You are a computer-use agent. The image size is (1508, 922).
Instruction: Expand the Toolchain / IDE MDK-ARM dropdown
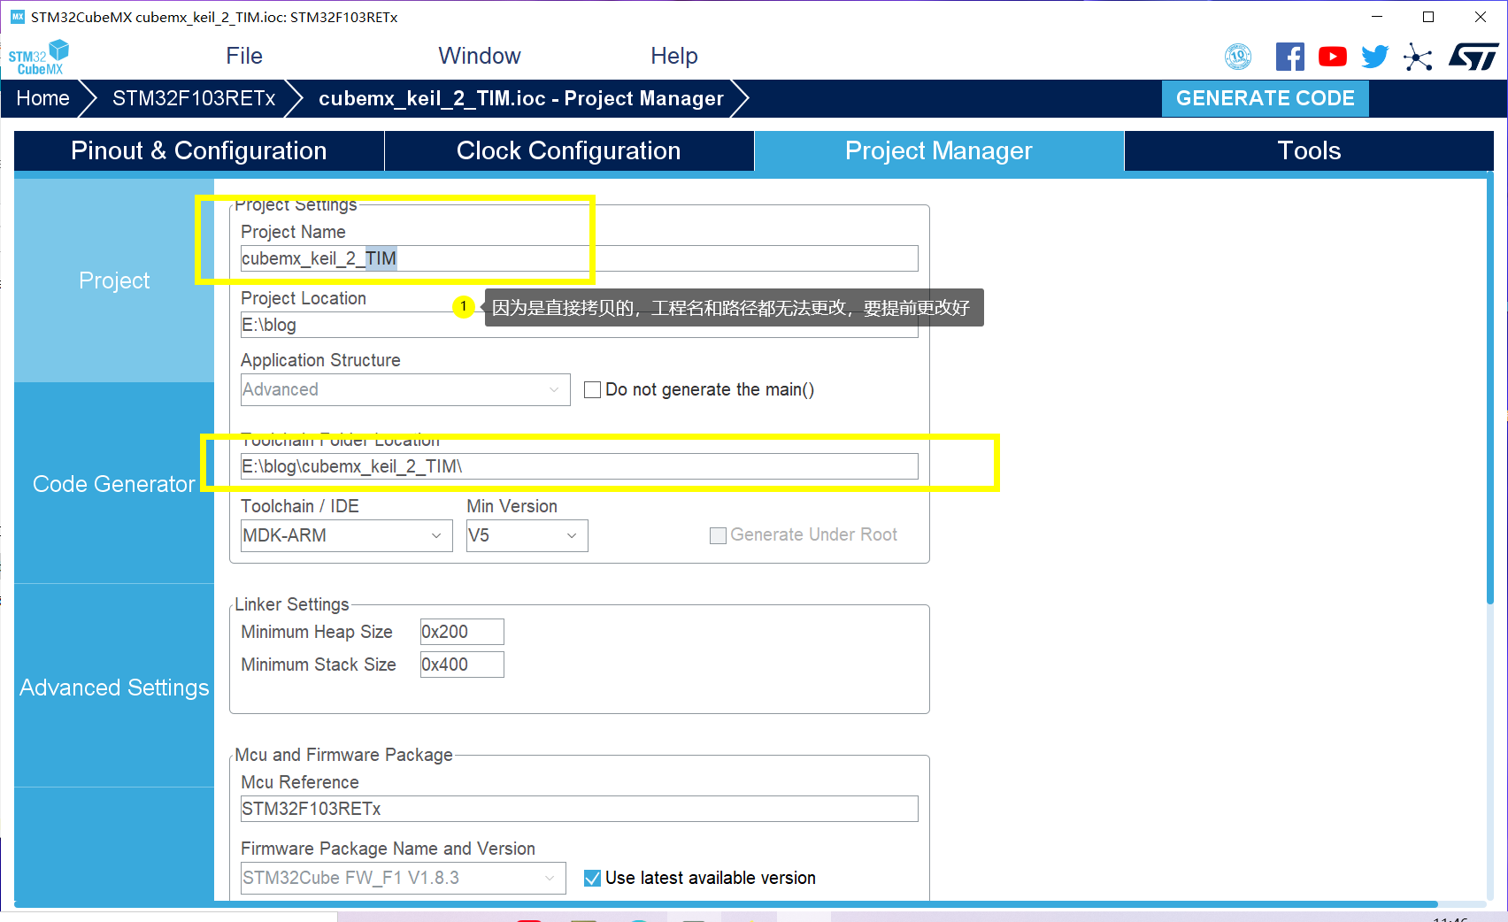click(347, 535)
